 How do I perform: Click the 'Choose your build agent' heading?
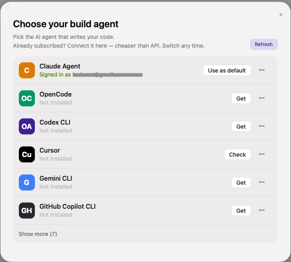pyautogui.click(x=66, y=24)
